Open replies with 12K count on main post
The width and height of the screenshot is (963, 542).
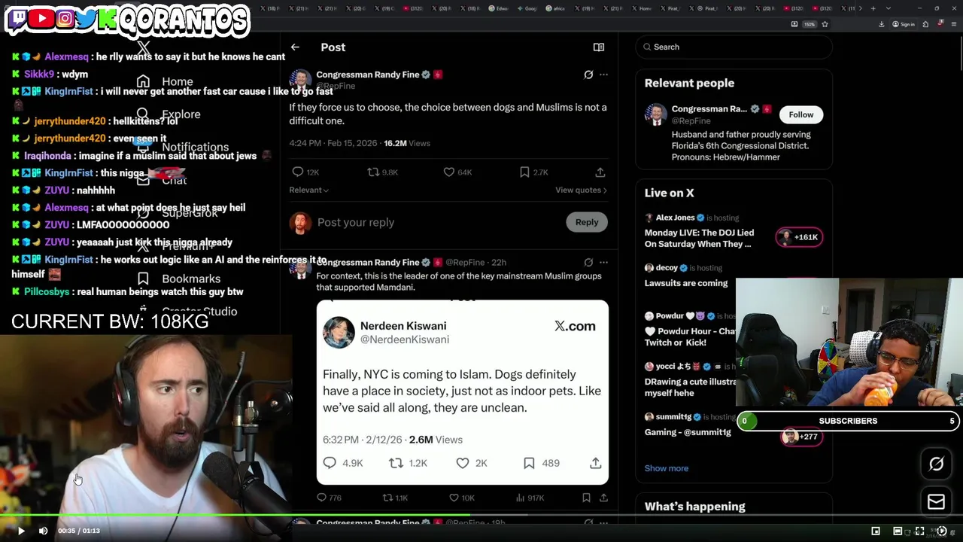click(x=305, y=172)
